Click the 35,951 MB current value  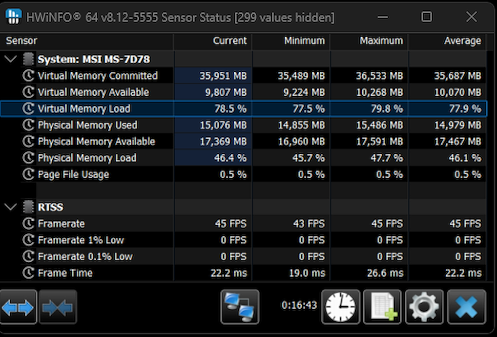[223, 76]
